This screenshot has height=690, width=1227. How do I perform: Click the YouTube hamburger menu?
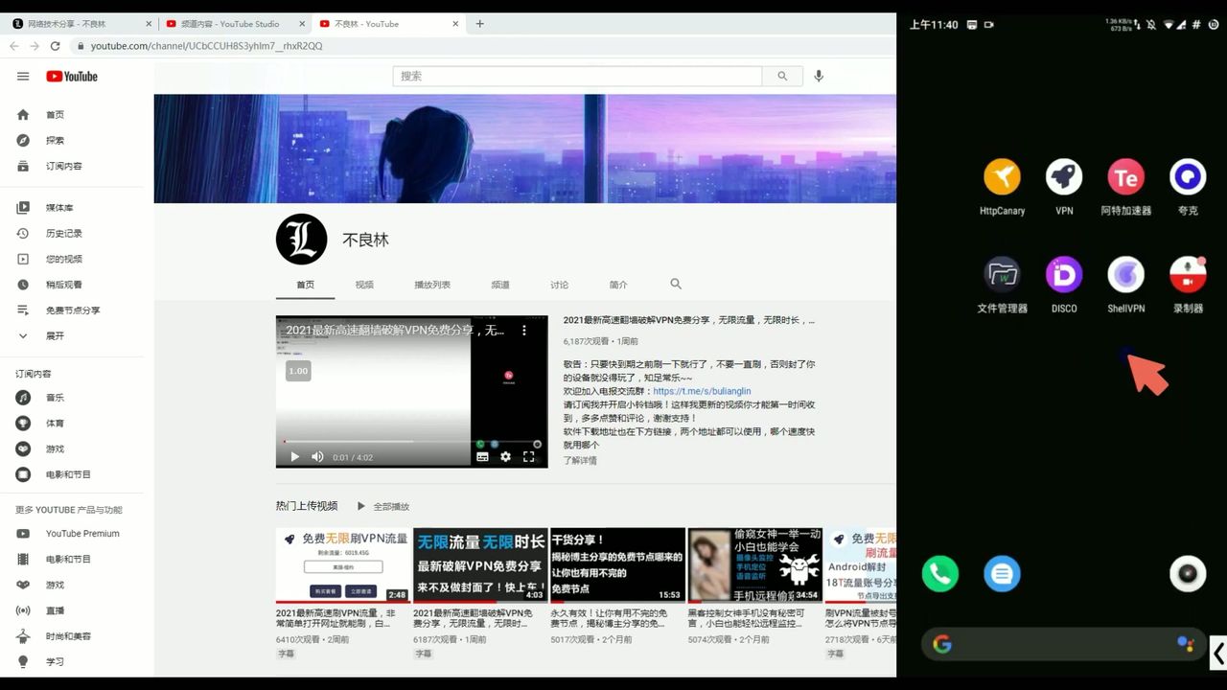23,77
